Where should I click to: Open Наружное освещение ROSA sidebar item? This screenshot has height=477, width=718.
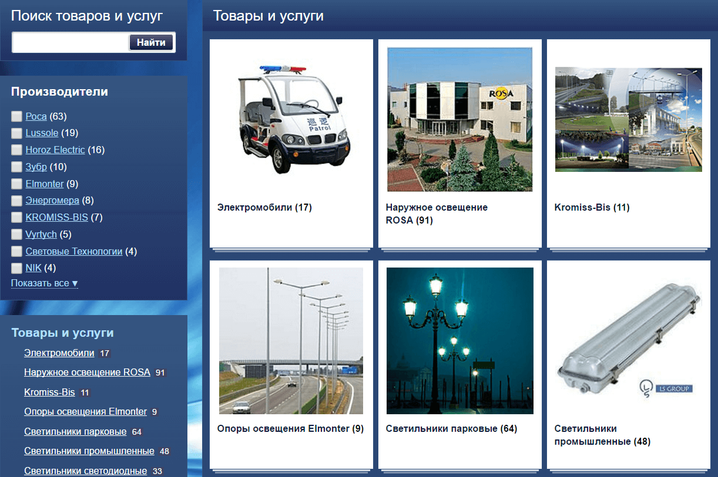(x=87, y=372)
